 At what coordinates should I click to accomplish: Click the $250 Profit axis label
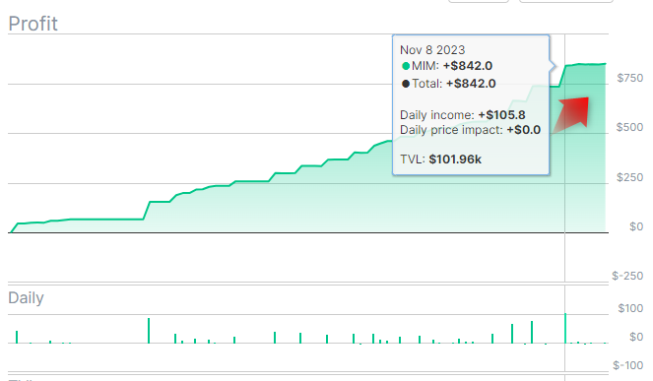[629, 177]
